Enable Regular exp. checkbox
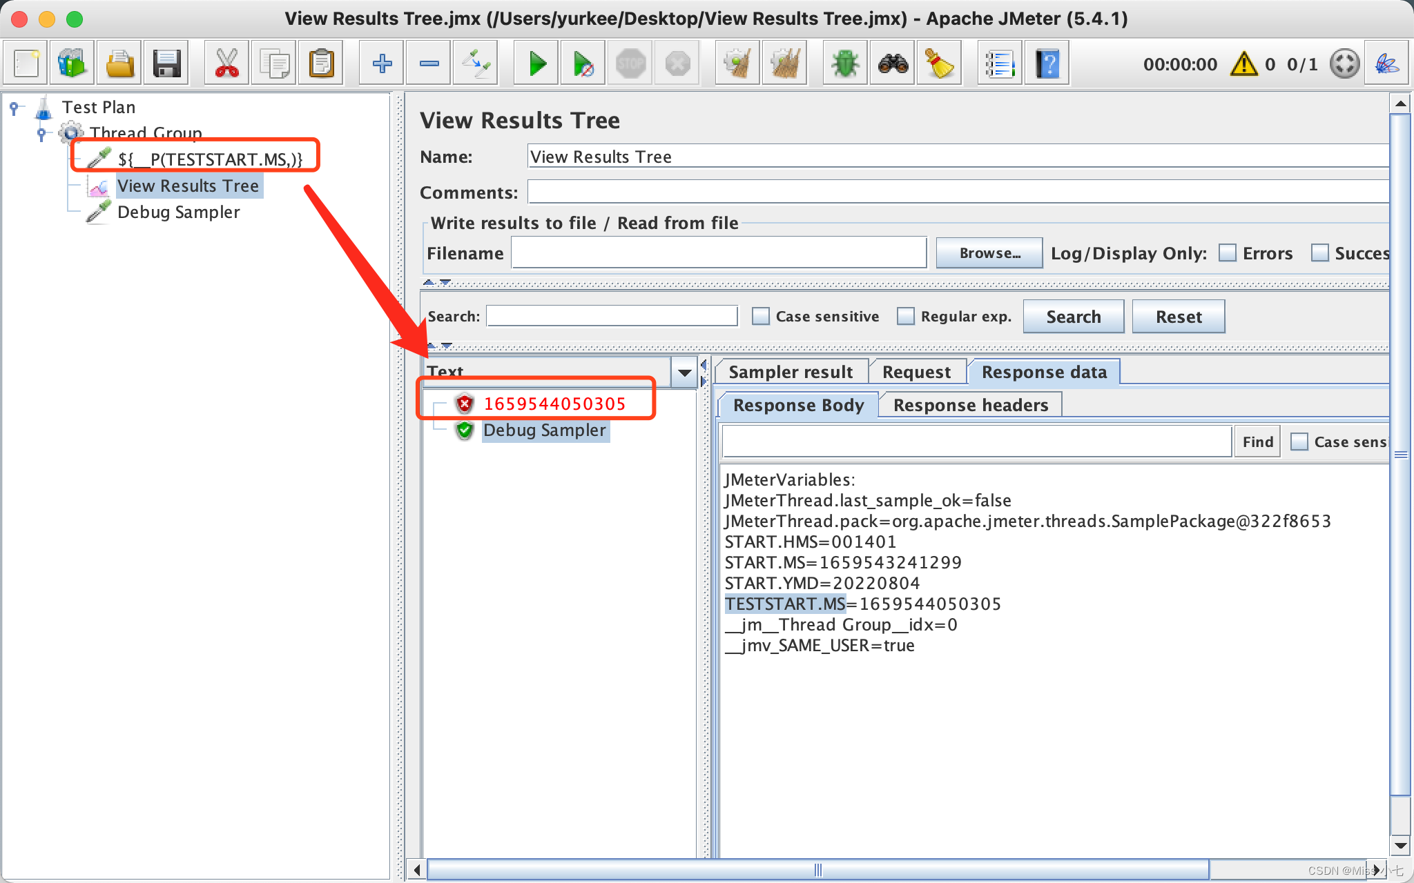Screen dimensions: 1414x883 905,316
